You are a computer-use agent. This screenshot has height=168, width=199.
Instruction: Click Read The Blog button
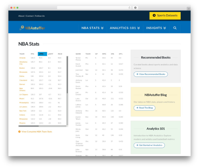click(144, 108)
